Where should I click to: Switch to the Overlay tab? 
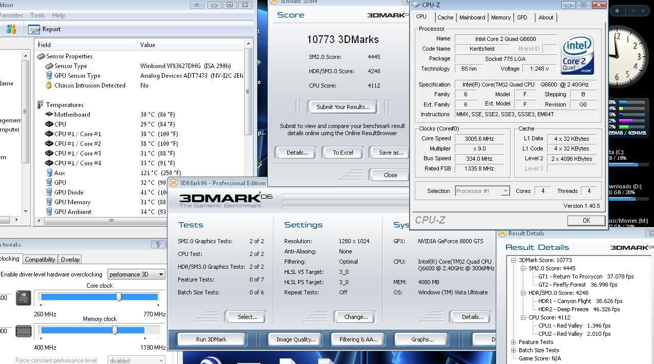click(70, 260)
